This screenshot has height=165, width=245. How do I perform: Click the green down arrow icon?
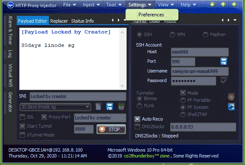click(x=212, y=4)
